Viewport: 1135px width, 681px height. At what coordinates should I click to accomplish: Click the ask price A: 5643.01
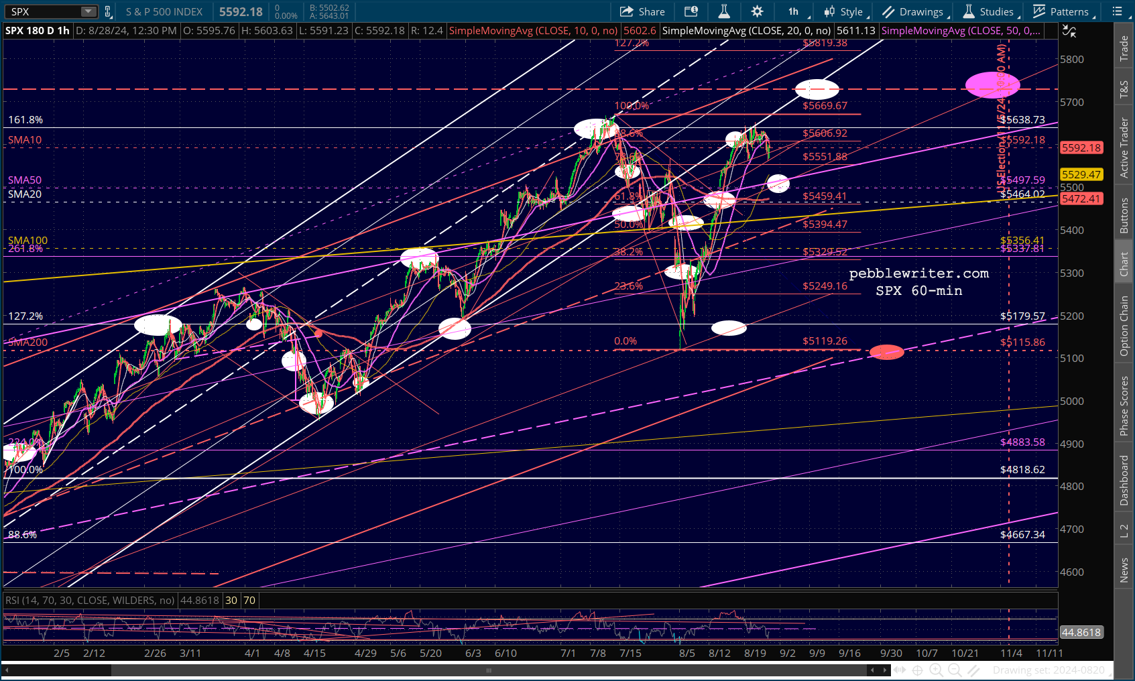(x=329, y=16)
